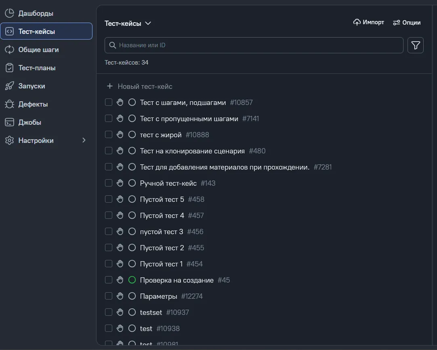Click the Тест-планы clipboard icon
The width and height of the screenshot is (437, 350).
coord(9,68)
